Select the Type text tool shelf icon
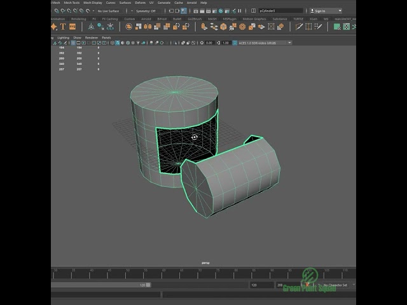 [x=63, y=27]
